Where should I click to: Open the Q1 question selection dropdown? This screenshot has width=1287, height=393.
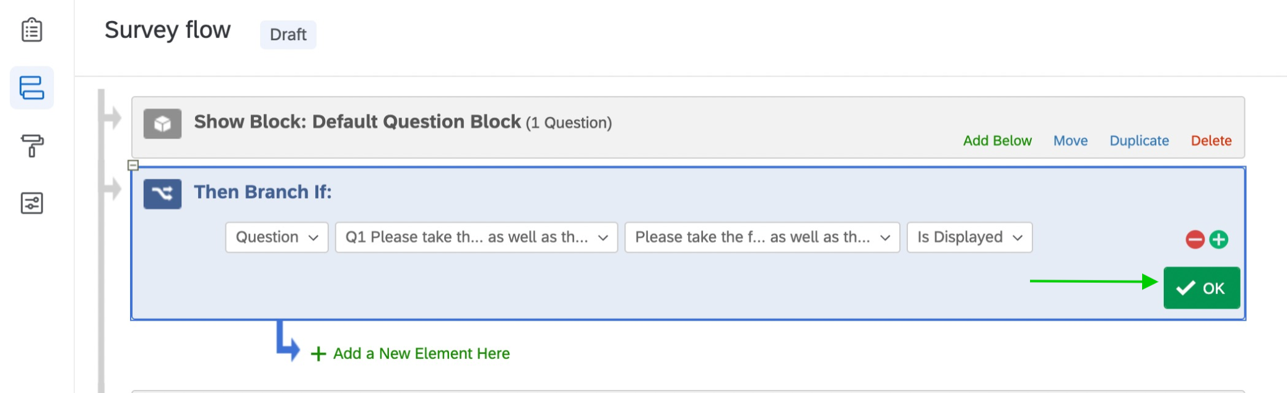point(476,238)
